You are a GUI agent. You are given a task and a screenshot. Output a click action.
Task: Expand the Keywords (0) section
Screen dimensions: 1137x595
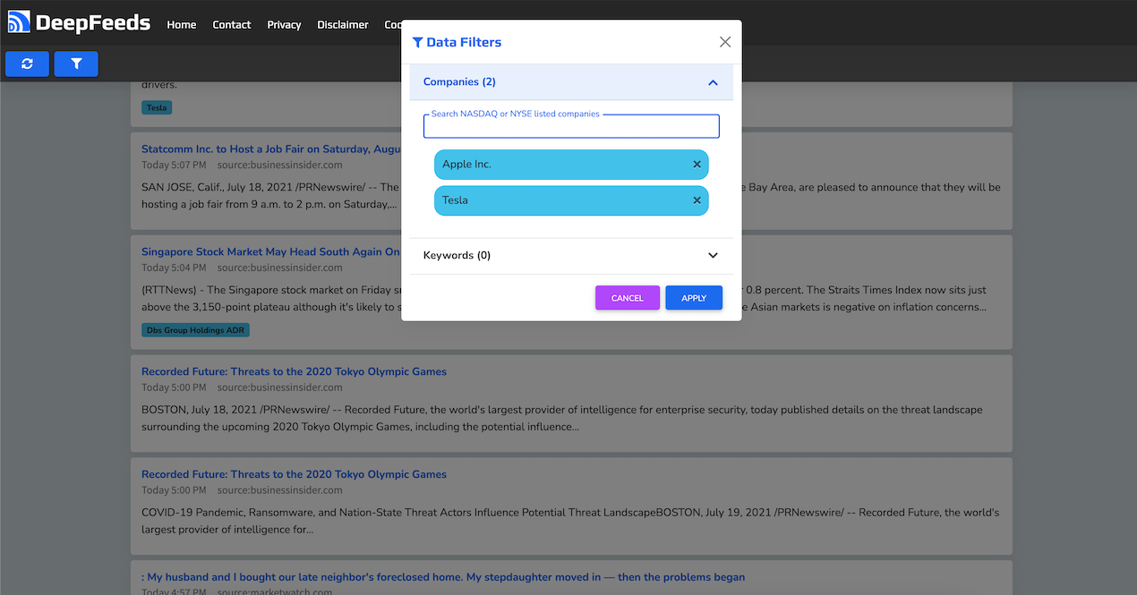tap(571, 256)
